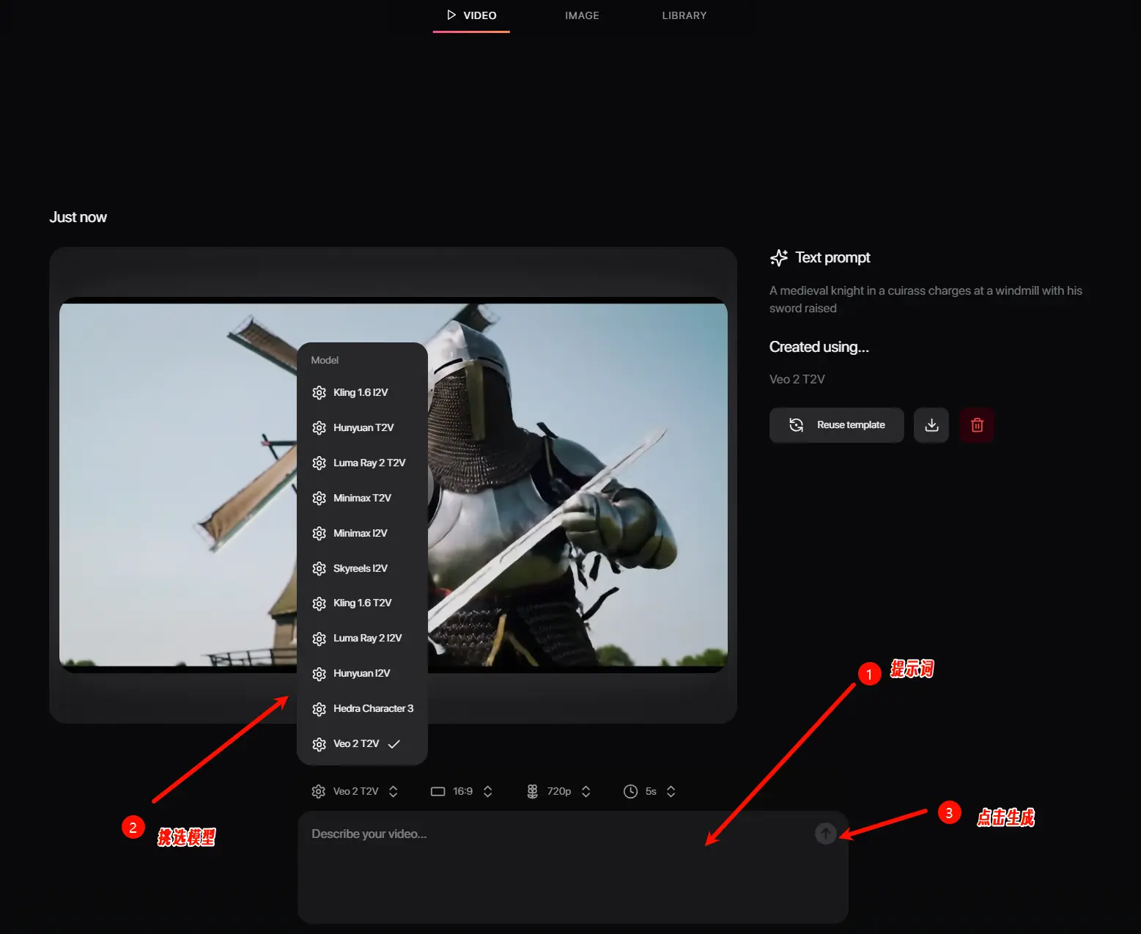Open the Veo 2 T2V model dropdown
This screenshot has width=1141, height=934.
tap(355, 792)
